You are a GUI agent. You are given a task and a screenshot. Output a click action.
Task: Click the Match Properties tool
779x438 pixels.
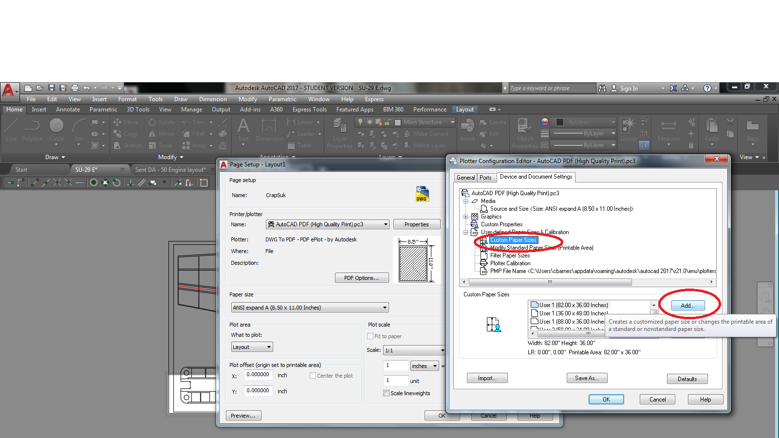pos(525,134)
